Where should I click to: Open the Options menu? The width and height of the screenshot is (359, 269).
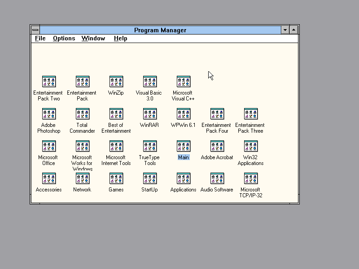(x=64, y=39)
